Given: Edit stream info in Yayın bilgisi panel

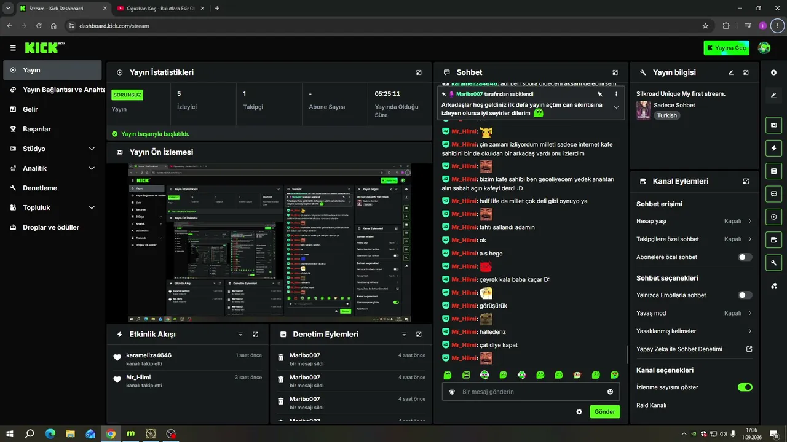Looking at the screenshot, I should pos(731,72).
